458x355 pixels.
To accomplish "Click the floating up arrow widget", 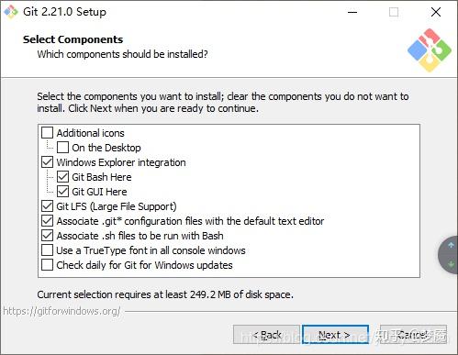I will (451, 245).
